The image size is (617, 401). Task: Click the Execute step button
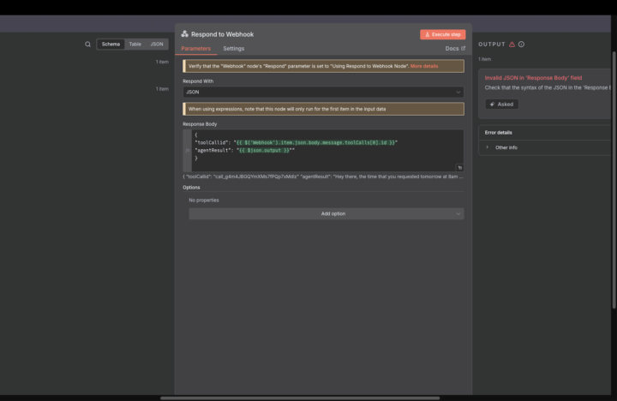tap(443, 34)
